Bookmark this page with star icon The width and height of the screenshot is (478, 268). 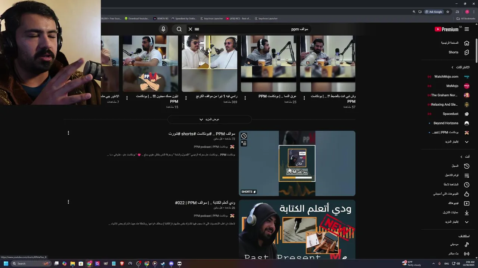448,12
